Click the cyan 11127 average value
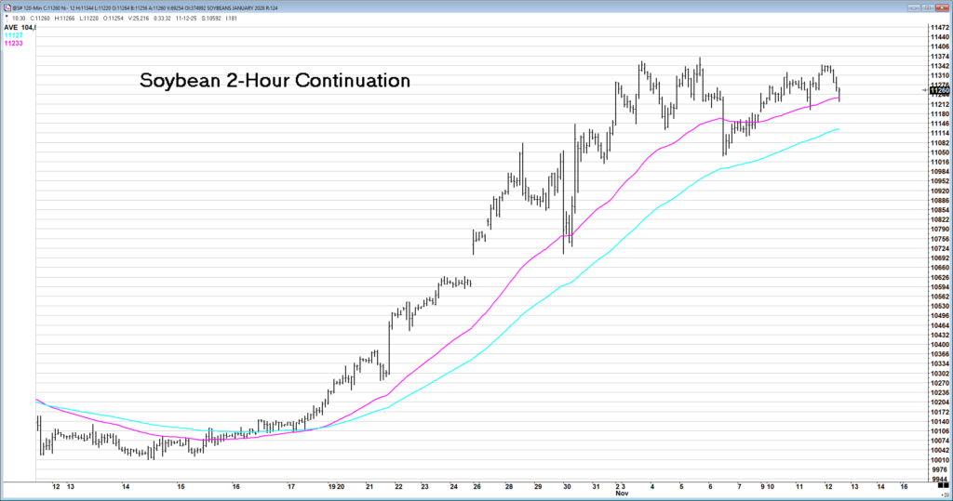This screenshot has width=953, height=501. pyautogui.click(x=14, y=35)
